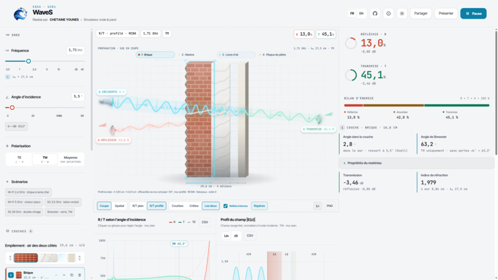The height and width of the screenshot is (280, 498).
Task: Move Brique layer up with arrow
Action: click(56, 275)
